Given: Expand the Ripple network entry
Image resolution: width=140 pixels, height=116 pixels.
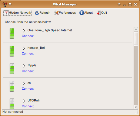Looking at the screenshot, I should click(x=24, y=66).
